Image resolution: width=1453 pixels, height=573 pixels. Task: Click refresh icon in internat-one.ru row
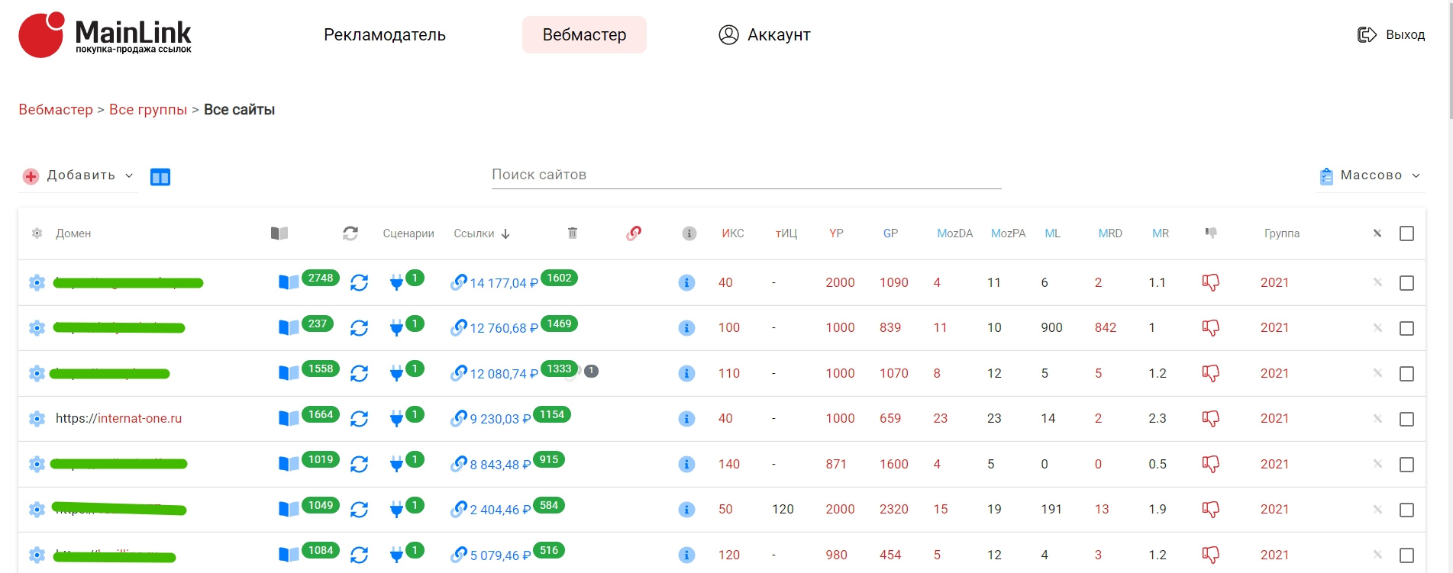point(359,419)
